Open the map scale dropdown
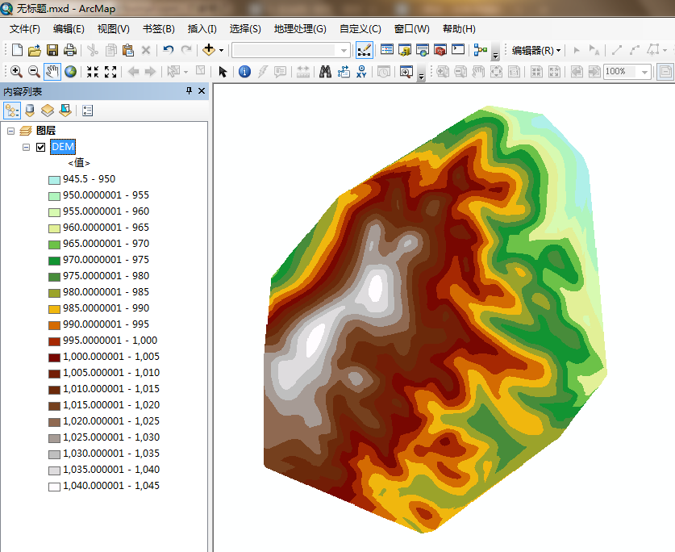675x552 pixels. tap(344, 50)
